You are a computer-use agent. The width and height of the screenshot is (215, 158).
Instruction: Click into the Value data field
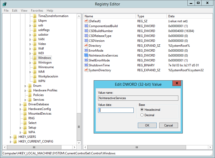click(116, 110)
